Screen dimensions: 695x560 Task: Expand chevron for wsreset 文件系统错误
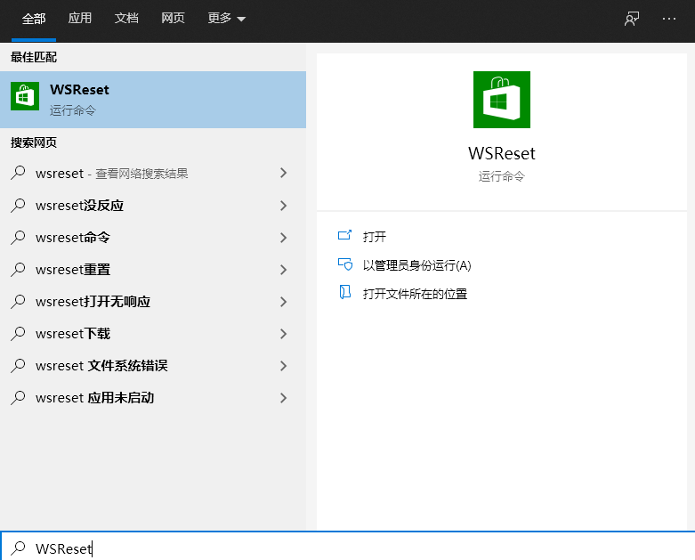click(284, 365)
